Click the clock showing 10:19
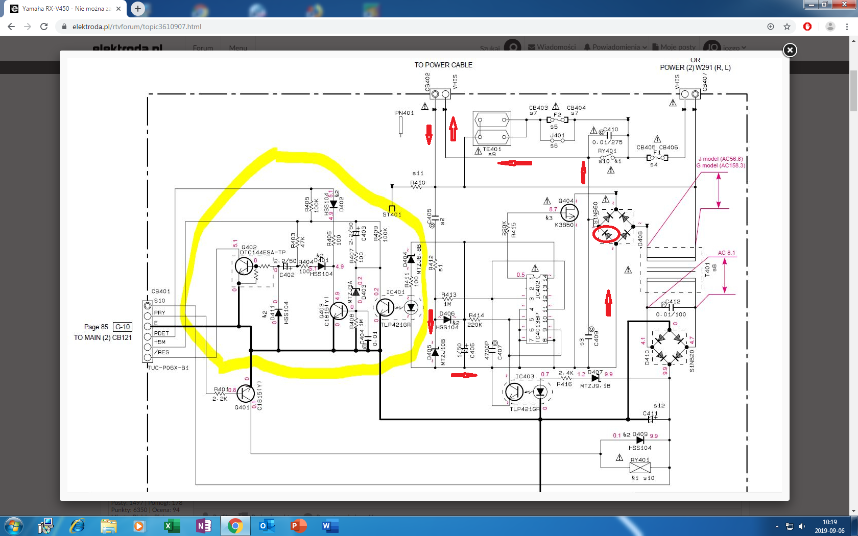Image resolution: width=858 pixels, height=536 pixels. 830,526
